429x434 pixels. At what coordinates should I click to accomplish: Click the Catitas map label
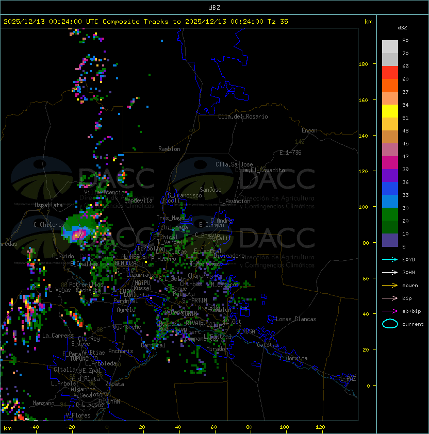[x=268, y=345]
